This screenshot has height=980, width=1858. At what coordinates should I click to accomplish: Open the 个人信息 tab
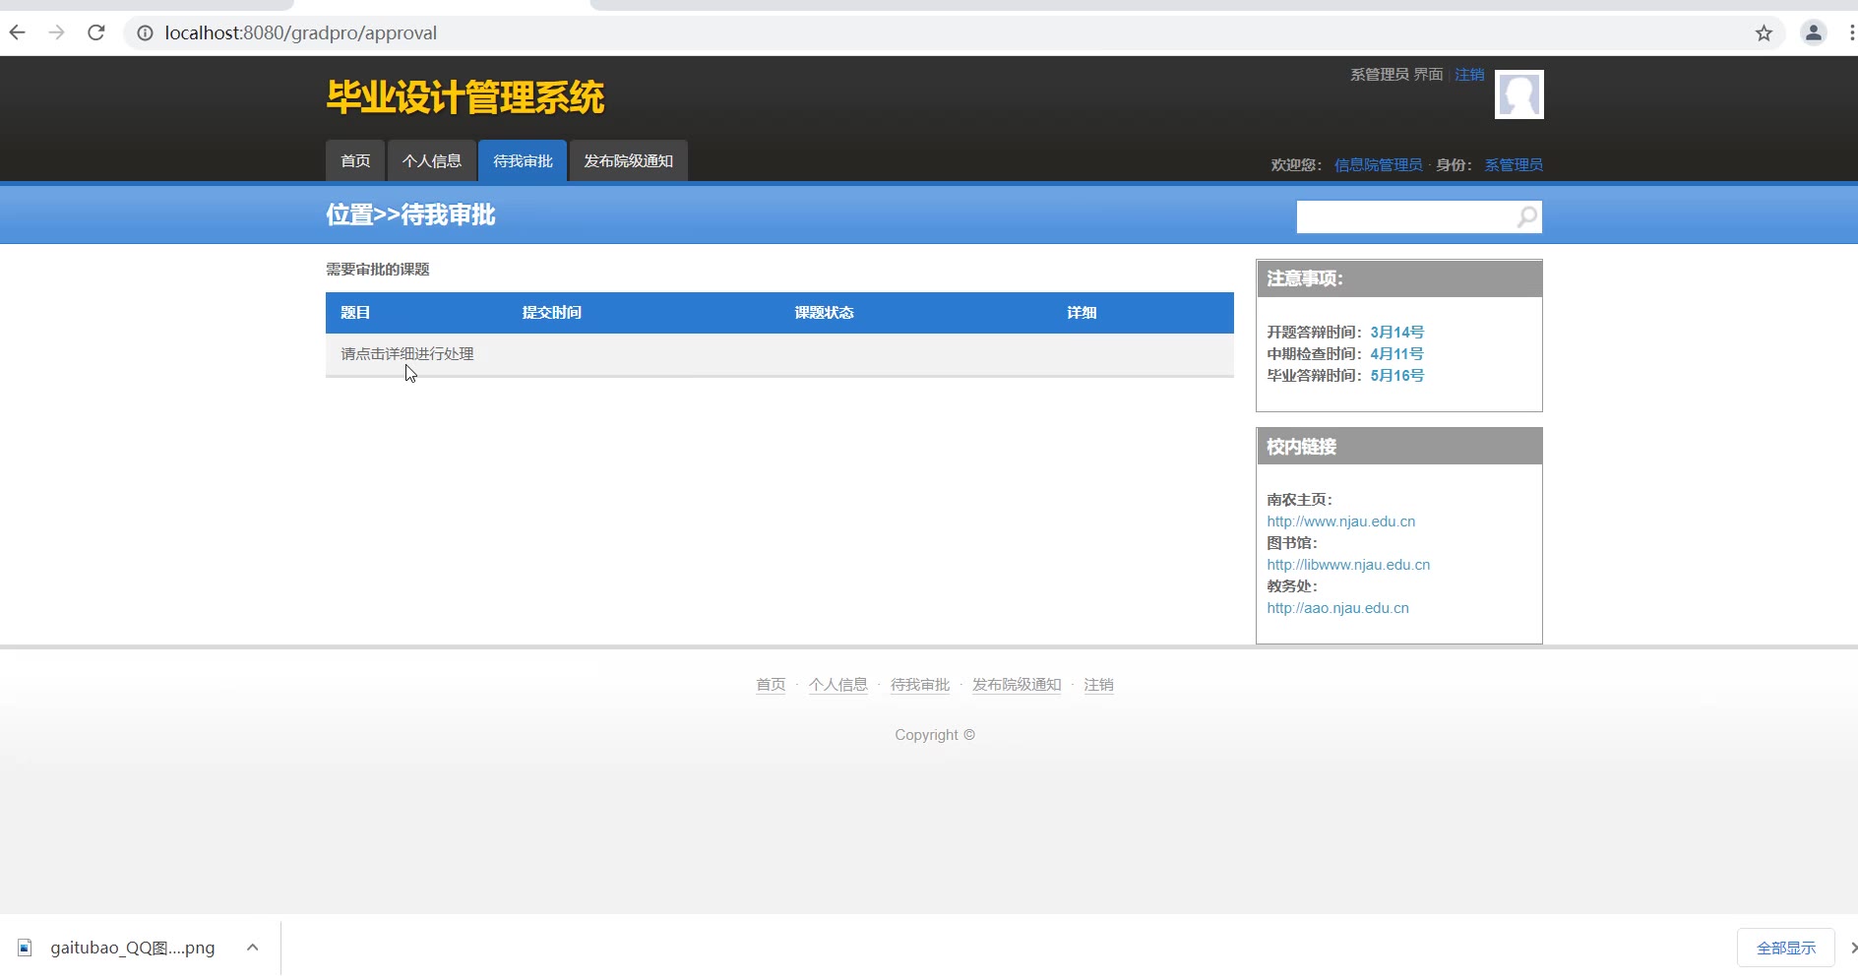(431, 161)
